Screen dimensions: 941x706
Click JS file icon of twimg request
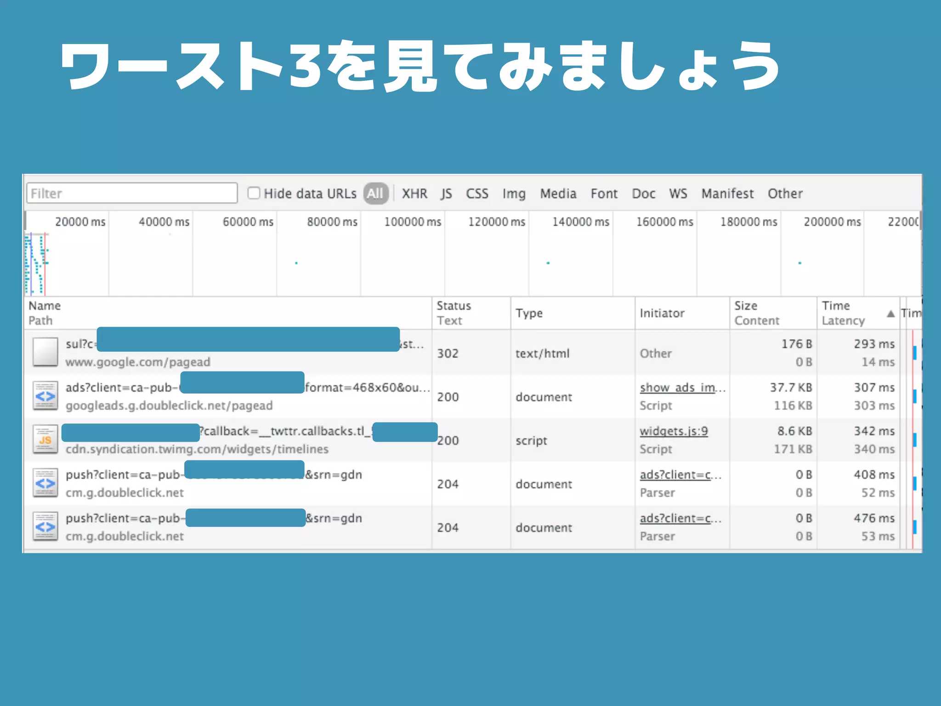point(45,439)
